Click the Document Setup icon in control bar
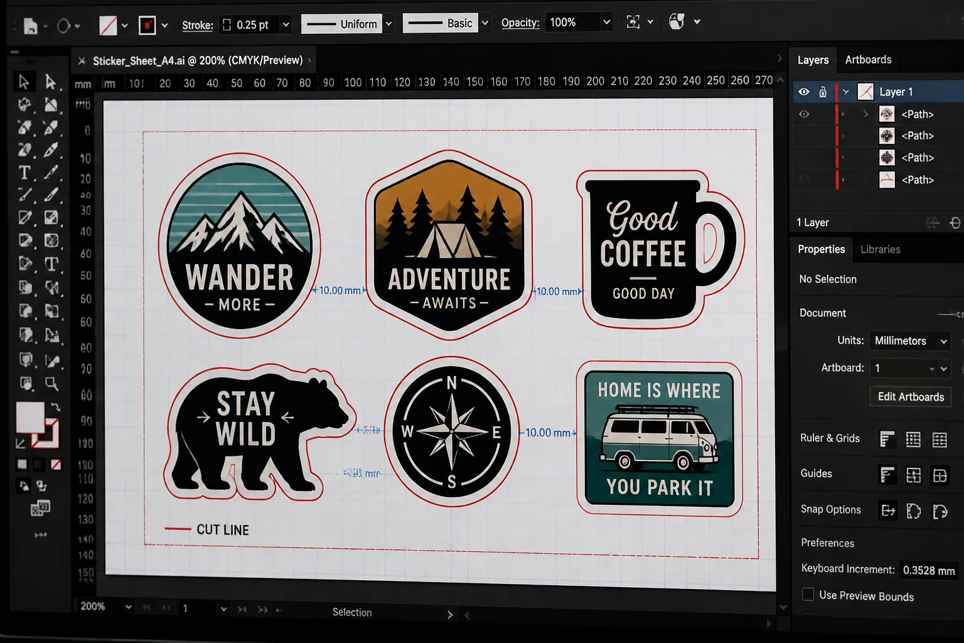 [30, 26]
